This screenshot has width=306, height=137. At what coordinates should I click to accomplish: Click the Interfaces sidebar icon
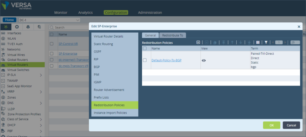pyautogui.click(x=3, y=33)
